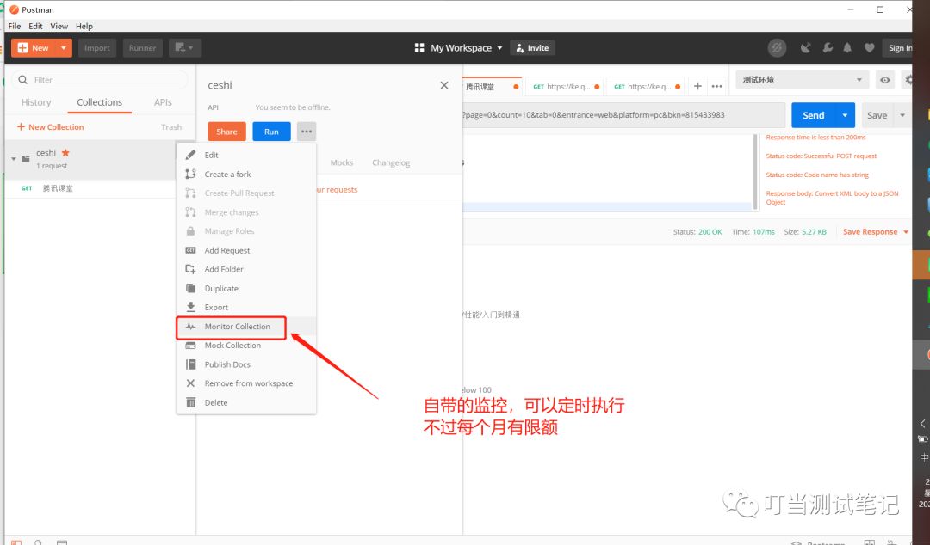This screenshot has width=930, height=545.
Task: Click the My Workspace grid icon
Action: pyautogui.click(x=419, y=48)
